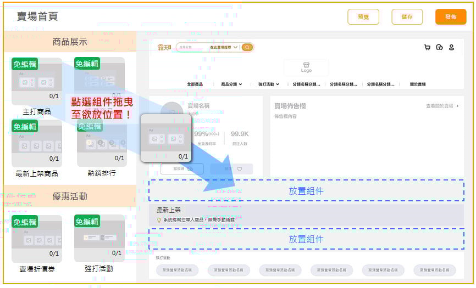Click the chat message bubble icon
The width and height of the screenshot is (476, 288).
tap(439, 48)
